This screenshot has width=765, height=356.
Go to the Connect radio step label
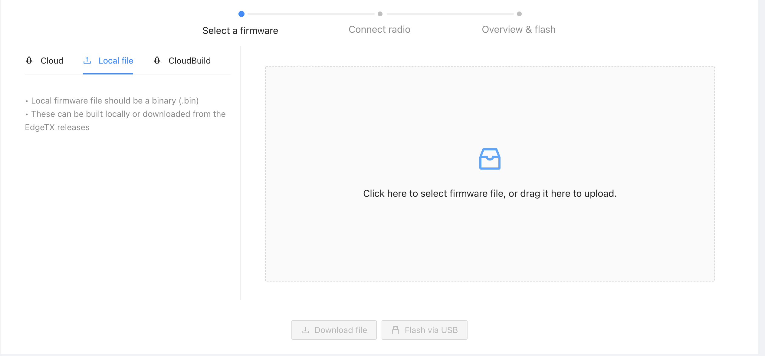(x=379, y=29)
